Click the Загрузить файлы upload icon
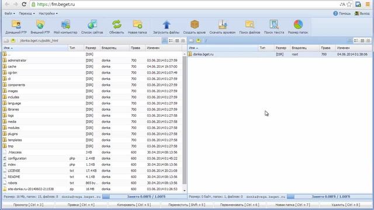Image resolution: width=374 pixels, height=210 pixels. 166,24
